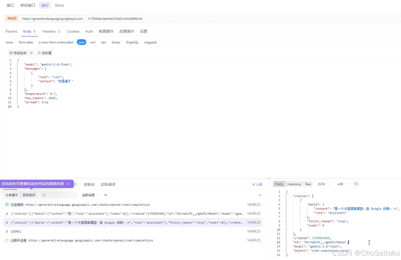Click the "created": 1759992562 line in response
The height and width of the screenshot is (260, 401).
click(312, 238)
